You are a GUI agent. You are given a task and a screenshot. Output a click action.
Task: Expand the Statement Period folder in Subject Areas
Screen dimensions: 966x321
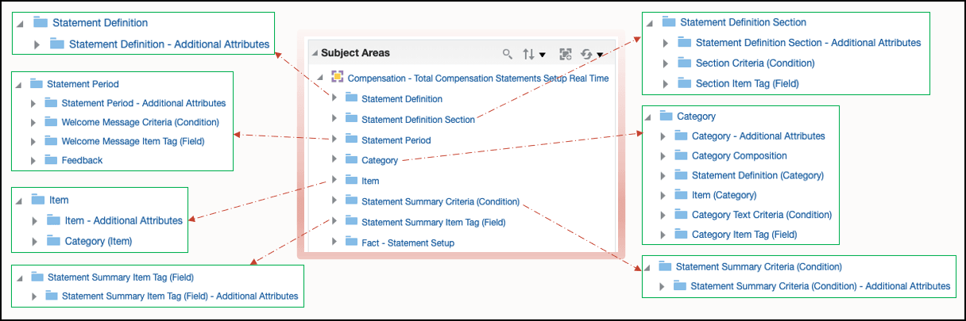pos(334,139)
